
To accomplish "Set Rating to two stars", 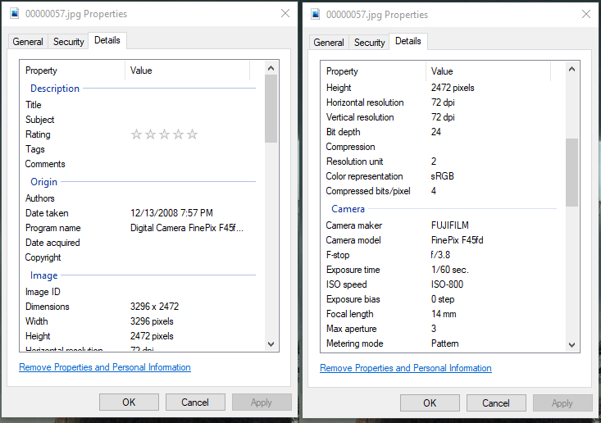I will 150,134.
